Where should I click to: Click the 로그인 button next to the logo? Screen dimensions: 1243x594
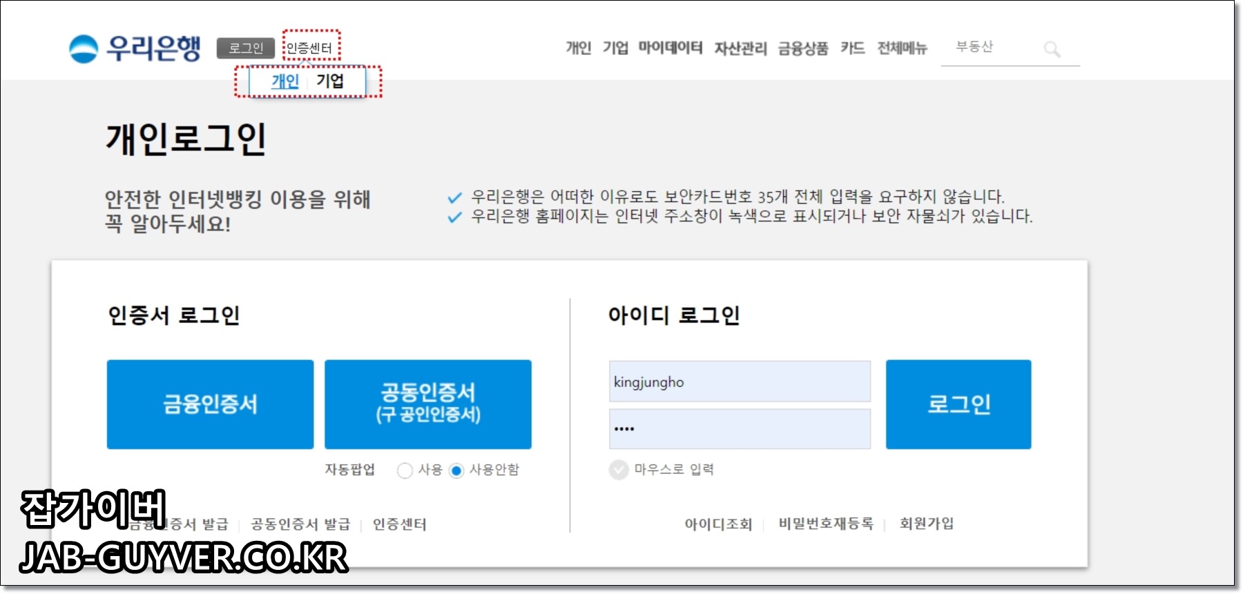point(246,48)
